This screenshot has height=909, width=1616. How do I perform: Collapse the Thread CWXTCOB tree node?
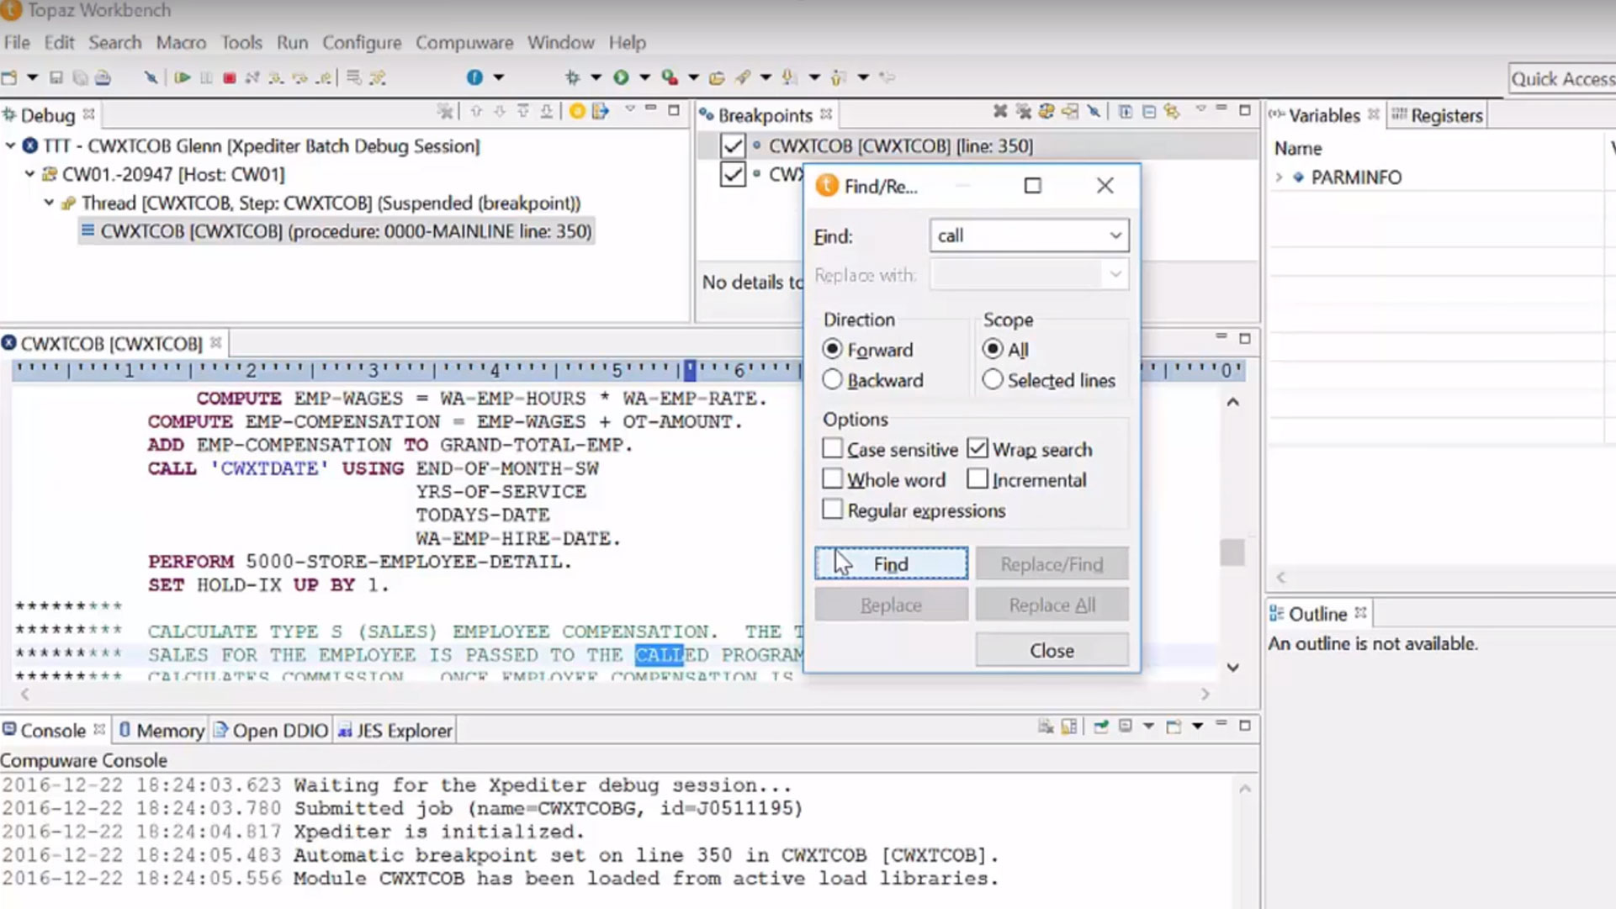(49, 203)
